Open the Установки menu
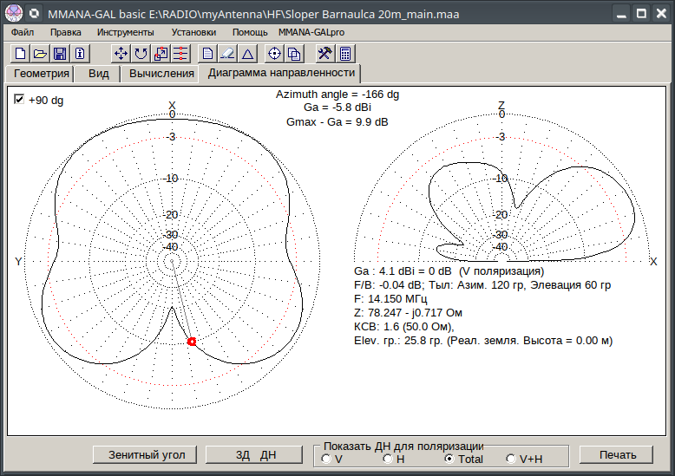 (193, 32)
